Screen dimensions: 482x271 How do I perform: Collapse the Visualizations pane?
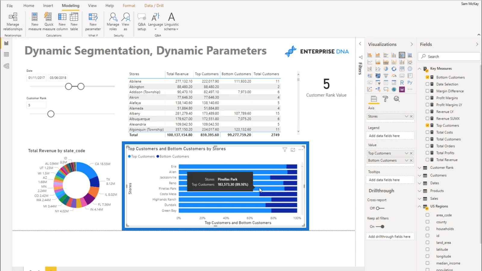pos(412,44)
